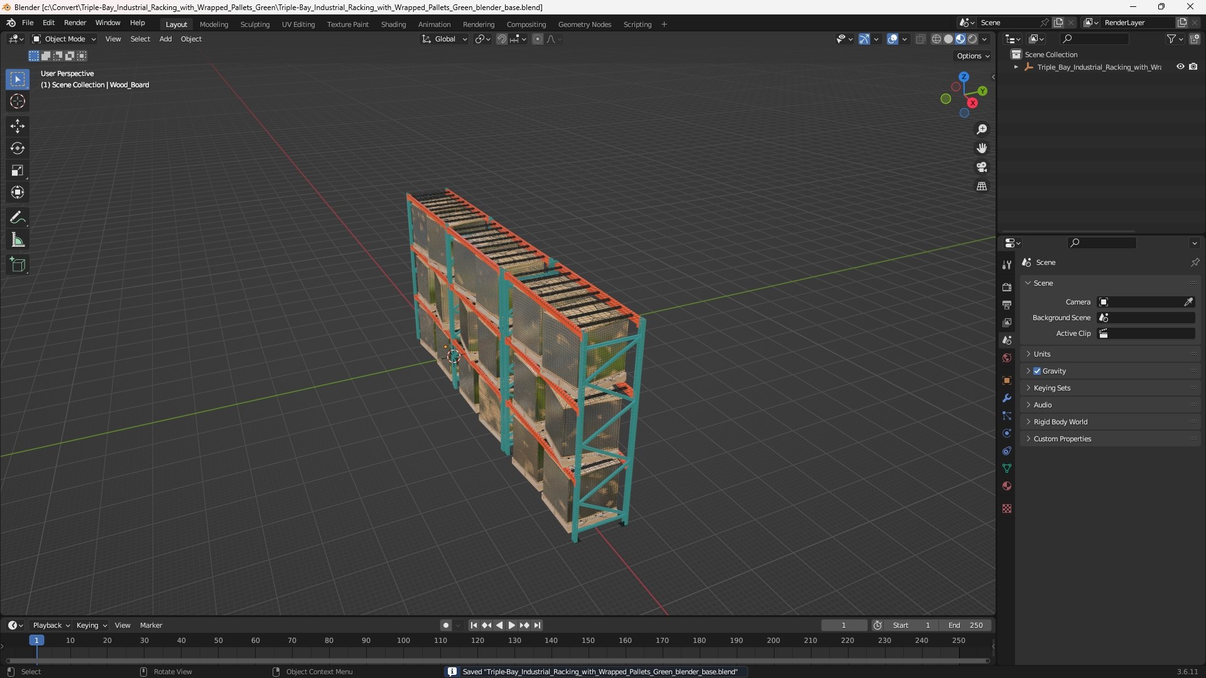
Task: Open Object Data properties tab
Action: 1007,468
